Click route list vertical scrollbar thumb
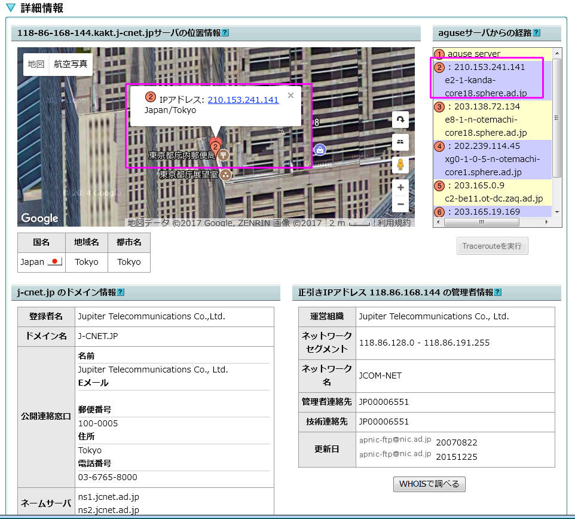The image size is (575, 519). pyautogui.click(x=556, y=118)
